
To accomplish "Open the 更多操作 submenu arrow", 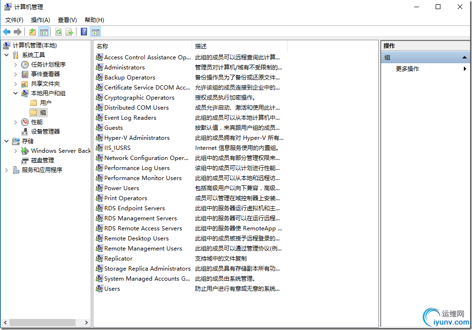I will click(465, 68).
